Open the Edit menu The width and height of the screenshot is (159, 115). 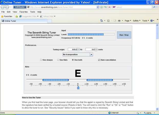9,12
